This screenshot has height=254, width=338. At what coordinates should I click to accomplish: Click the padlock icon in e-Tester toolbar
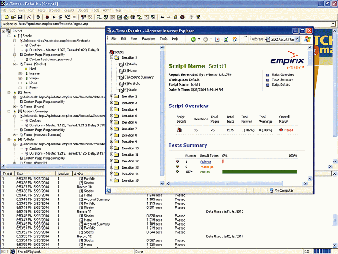click(x=175, y=17)
